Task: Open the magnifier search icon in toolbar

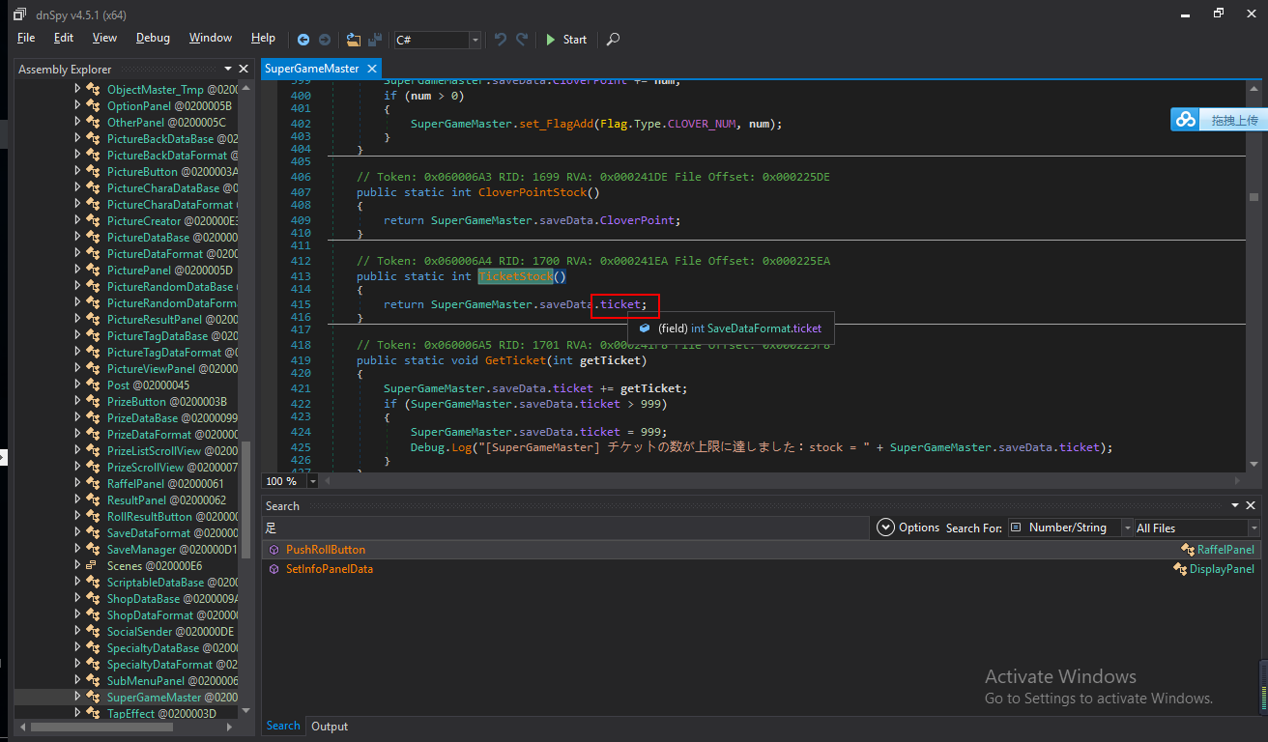Action: click(613, 40)
